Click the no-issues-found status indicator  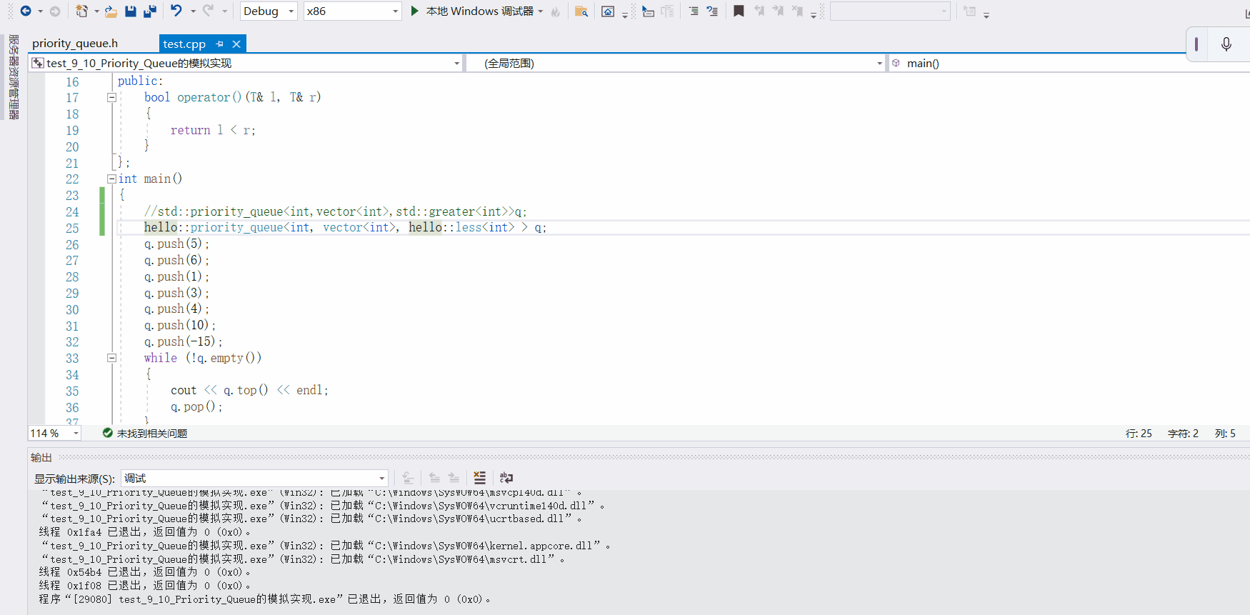coord(145,433)
